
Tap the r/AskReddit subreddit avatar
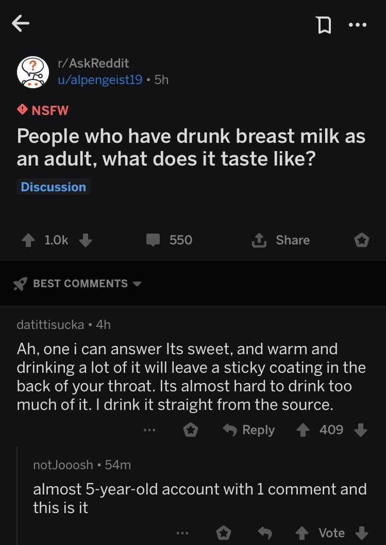33,72
